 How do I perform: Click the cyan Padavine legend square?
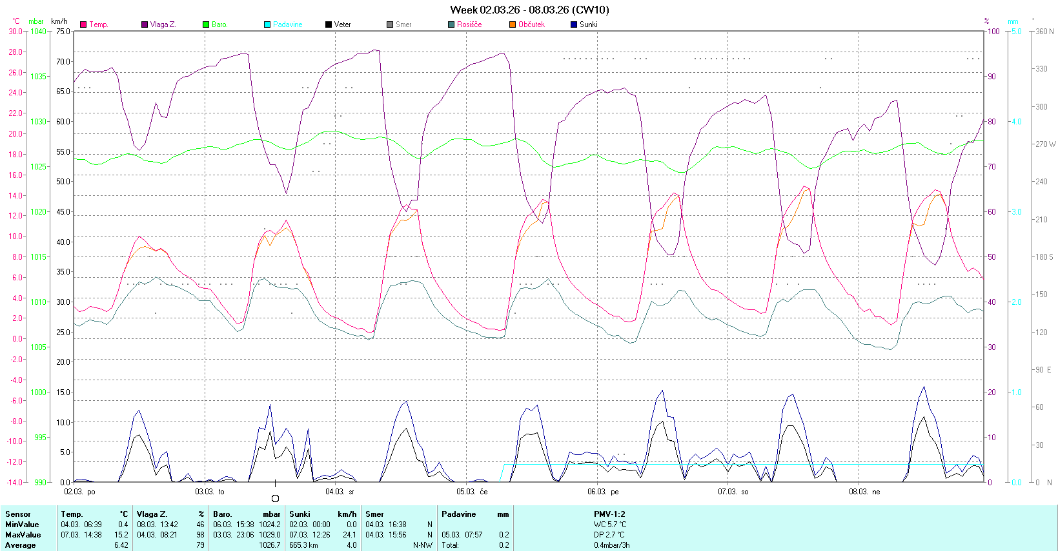(x=267, y=24)
